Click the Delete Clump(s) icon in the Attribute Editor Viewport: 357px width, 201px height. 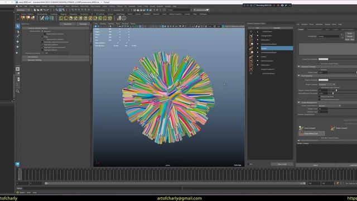point(333,128)
